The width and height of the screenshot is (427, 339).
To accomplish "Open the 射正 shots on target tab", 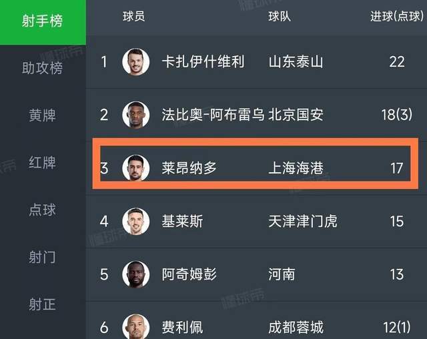I will point(43,304).
